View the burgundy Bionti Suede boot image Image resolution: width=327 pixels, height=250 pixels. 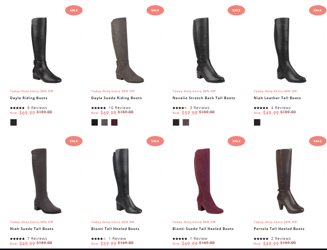209,181
